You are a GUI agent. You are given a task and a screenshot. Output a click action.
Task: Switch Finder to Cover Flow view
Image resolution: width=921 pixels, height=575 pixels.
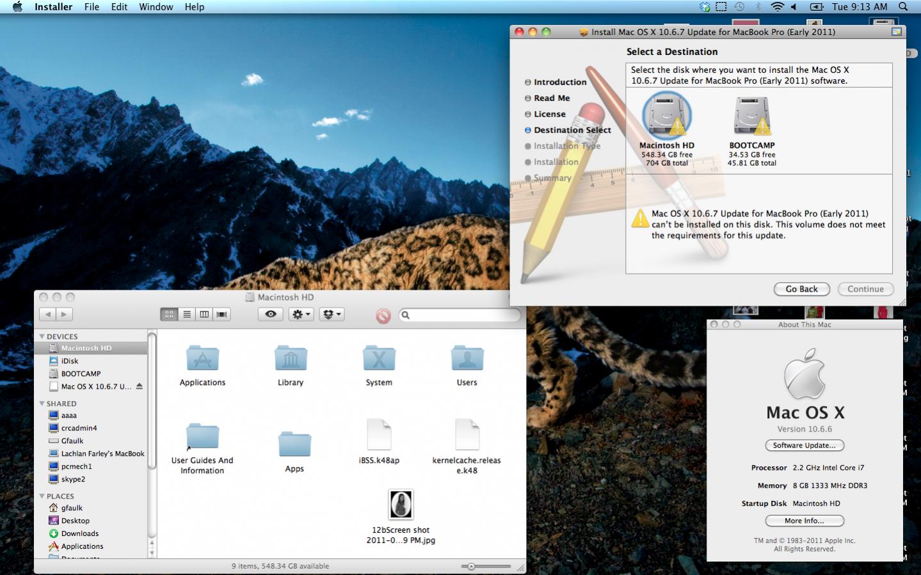pos(221,314)
